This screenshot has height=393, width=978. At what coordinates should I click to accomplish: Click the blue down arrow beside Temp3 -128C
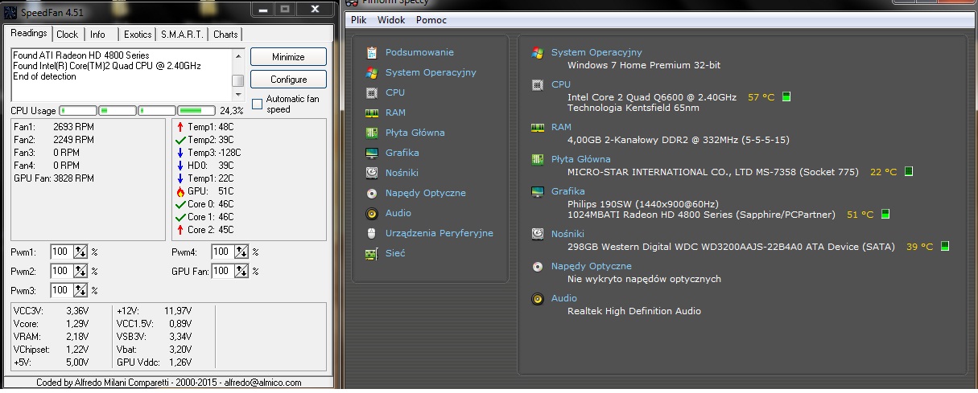pyautogui.click(x=180, y=153)
